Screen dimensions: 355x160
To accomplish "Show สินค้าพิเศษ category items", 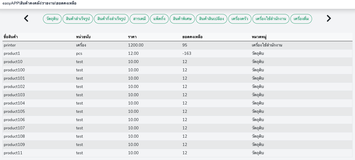I will tap(182, 19).
